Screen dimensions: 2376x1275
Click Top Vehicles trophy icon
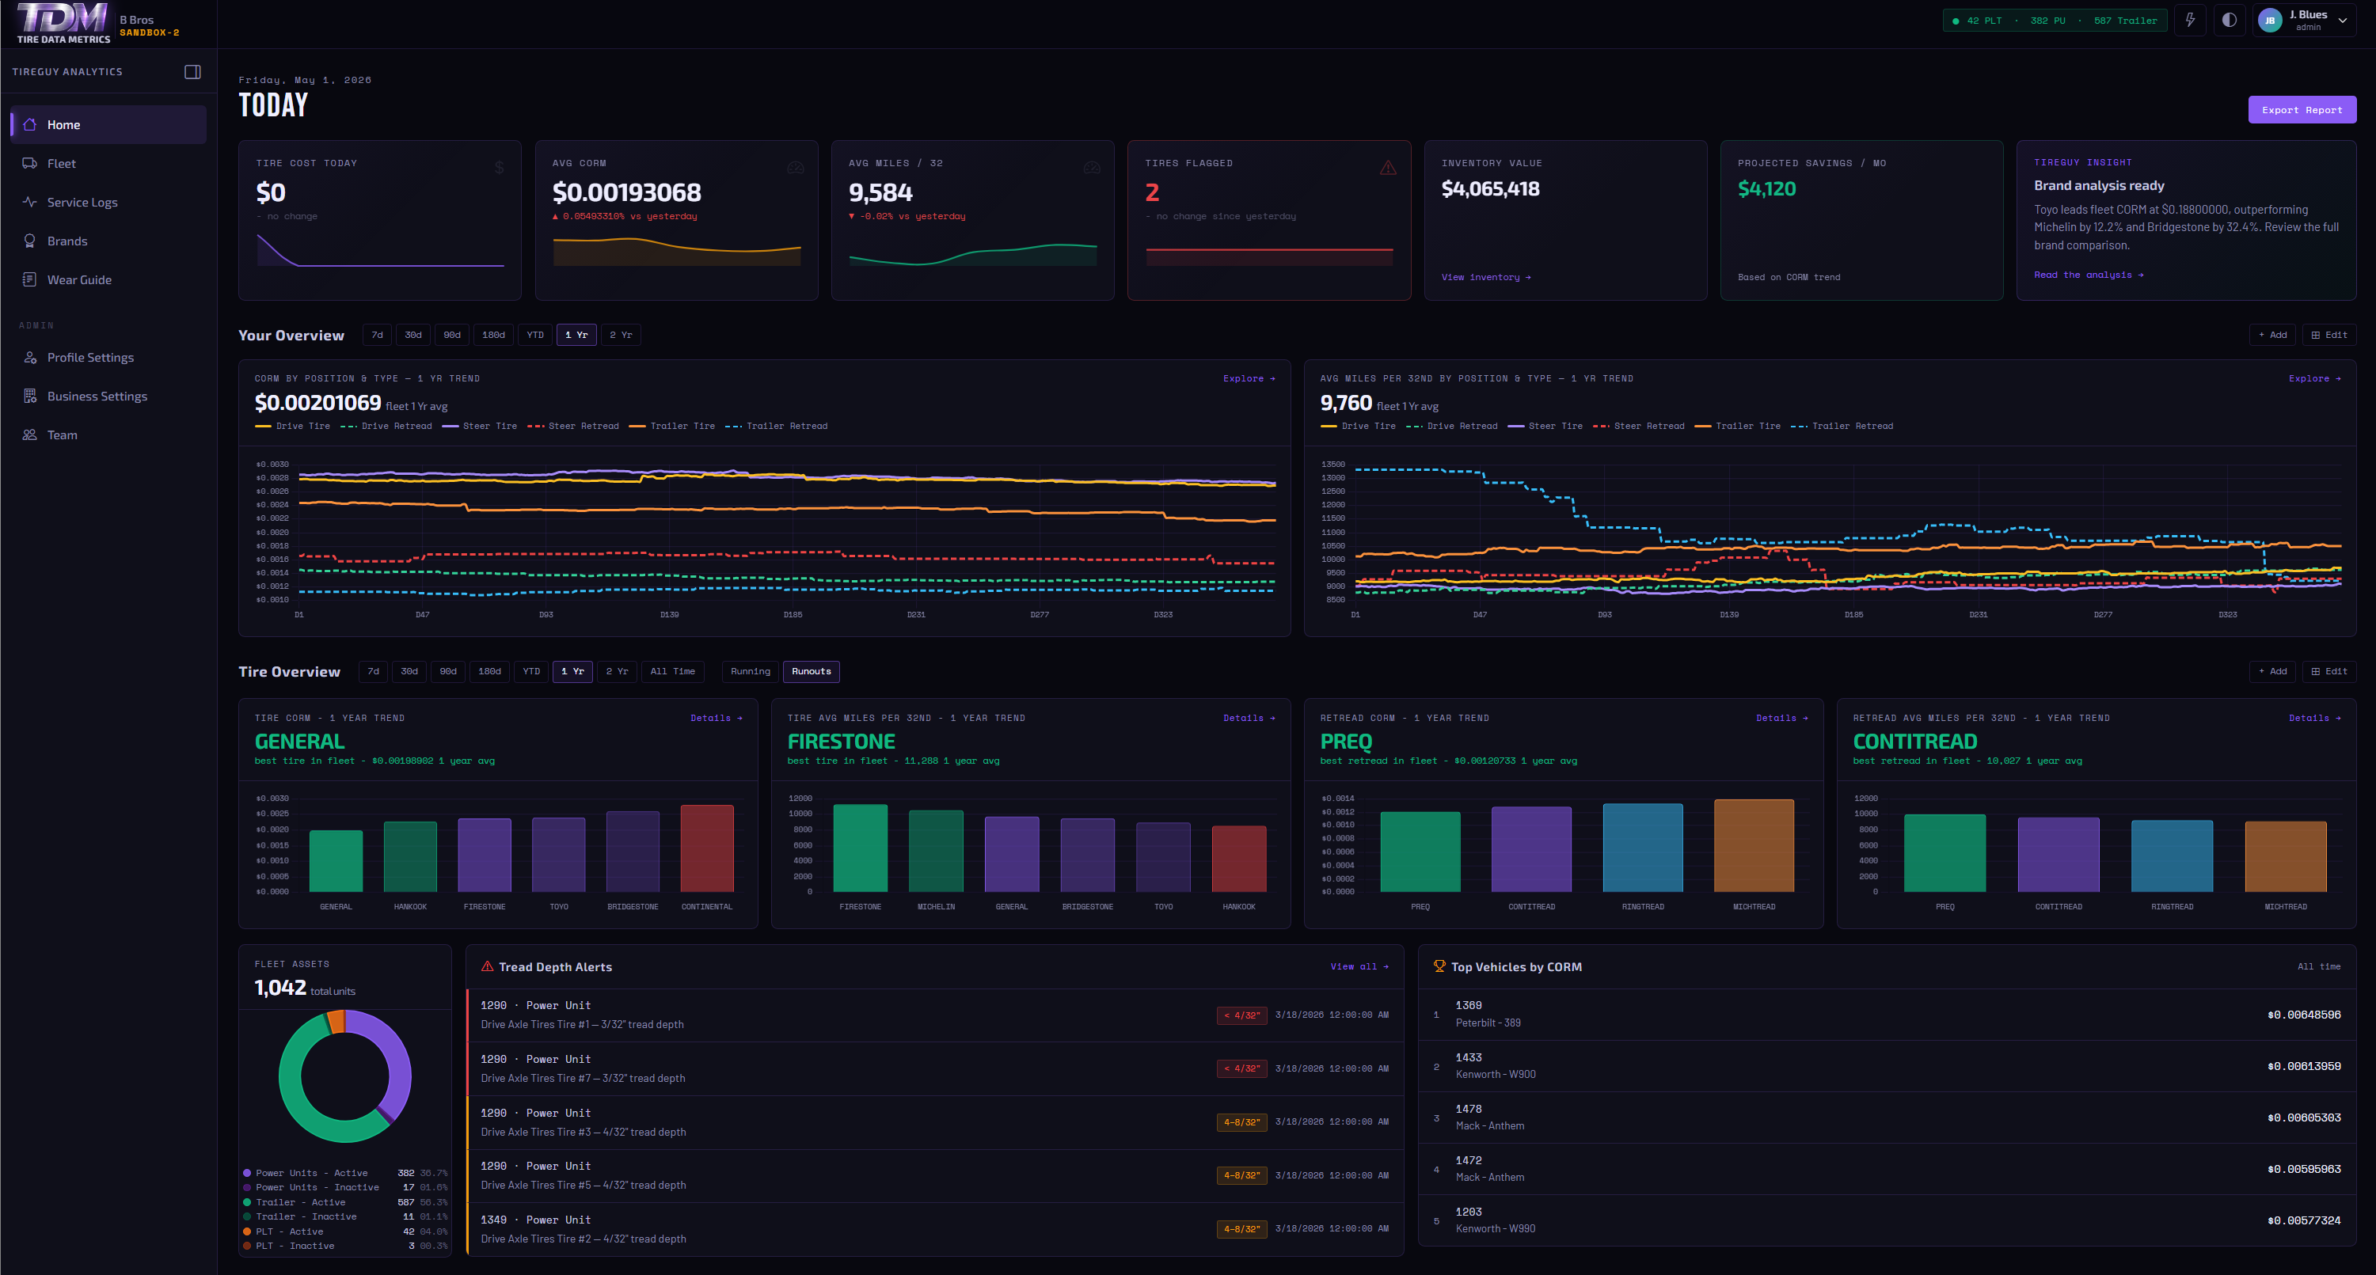coord(1439,966)
